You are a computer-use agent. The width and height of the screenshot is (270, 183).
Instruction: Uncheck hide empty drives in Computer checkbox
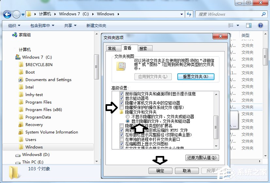[122, 103]
